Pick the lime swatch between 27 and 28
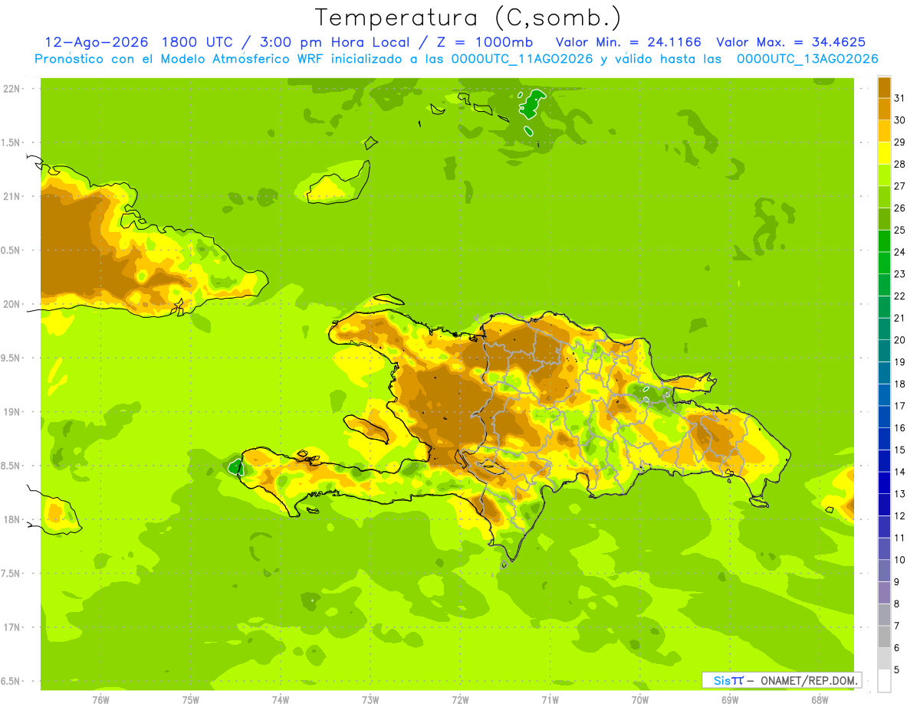920x710 pixels. 884,175
